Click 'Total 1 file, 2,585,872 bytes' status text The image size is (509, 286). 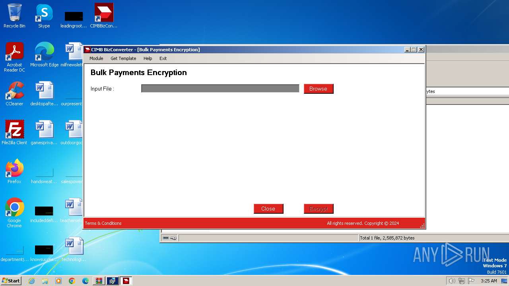tap(387, 238)
